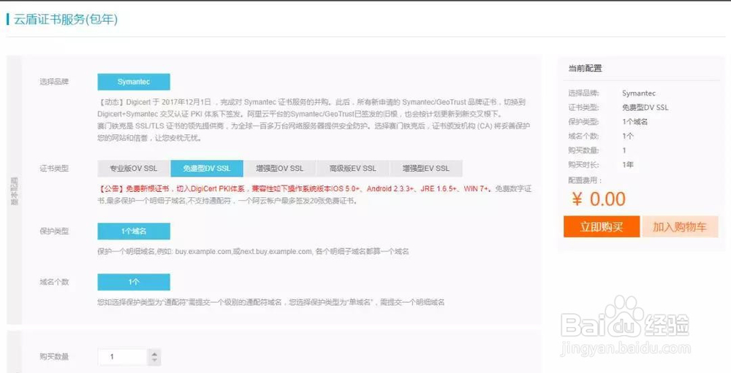Select the Symantec brand option
731x373 pixels.
tap(134, 82)
